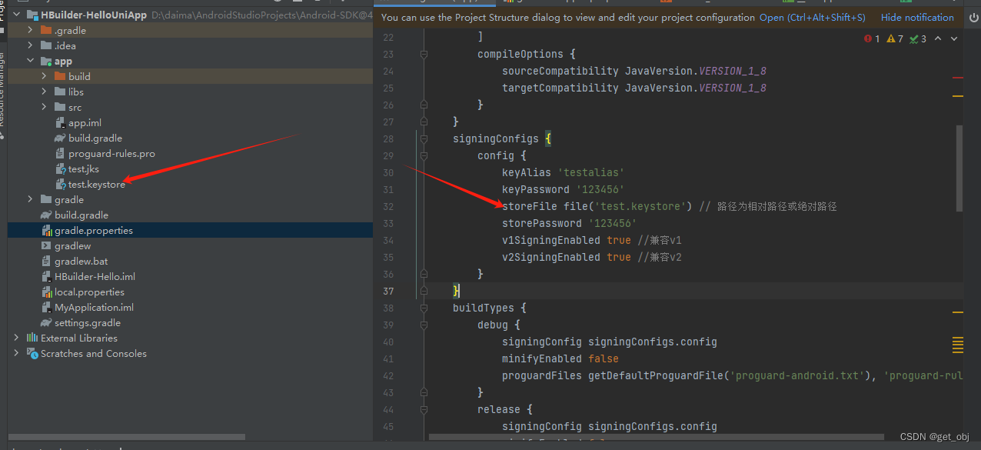This screenshot has height=450, width=981.
Task: Fold the debug block at line 39
Action: click(423, 325)
